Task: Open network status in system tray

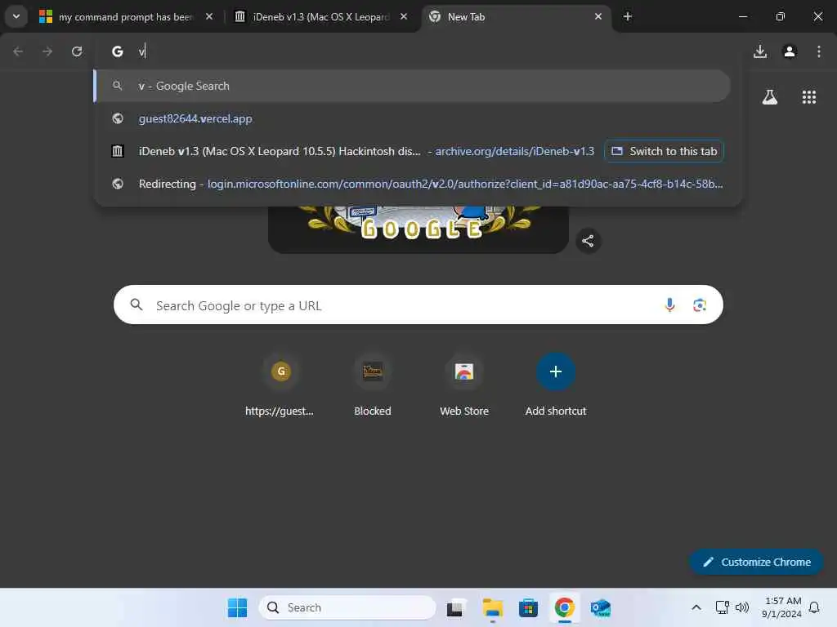Action: pos(722,607)
